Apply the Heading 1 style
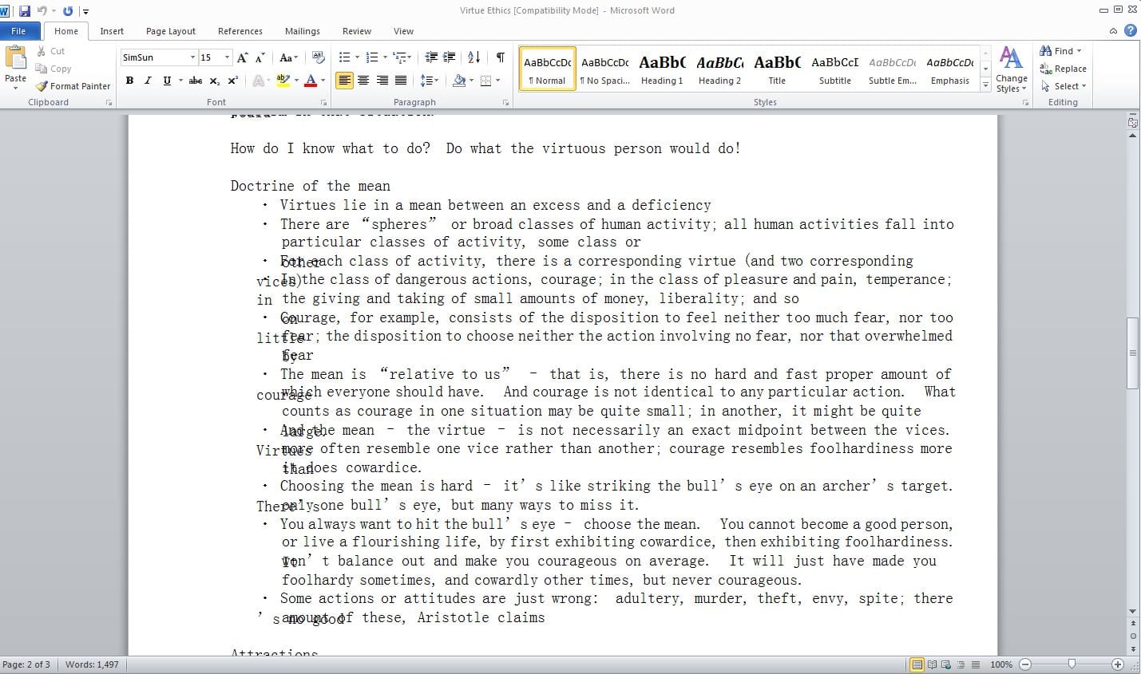Screen dimensions: 1141x674 point(662,69)
